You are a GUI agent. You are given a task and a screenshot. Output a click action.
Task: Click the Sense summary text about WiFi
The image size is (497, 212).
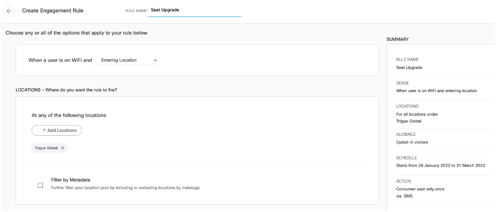[x=437, y=91]
